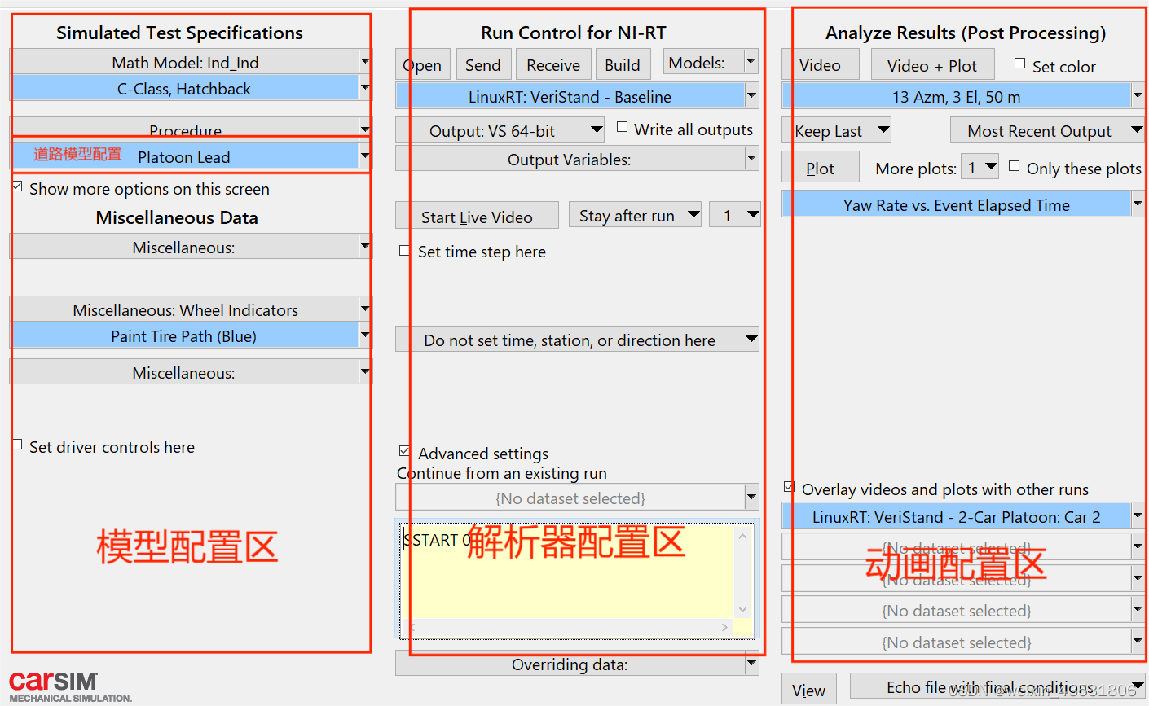Click the Plot button
The image size is (1149, 706).
pyautogui.click(x=820, y=167)
